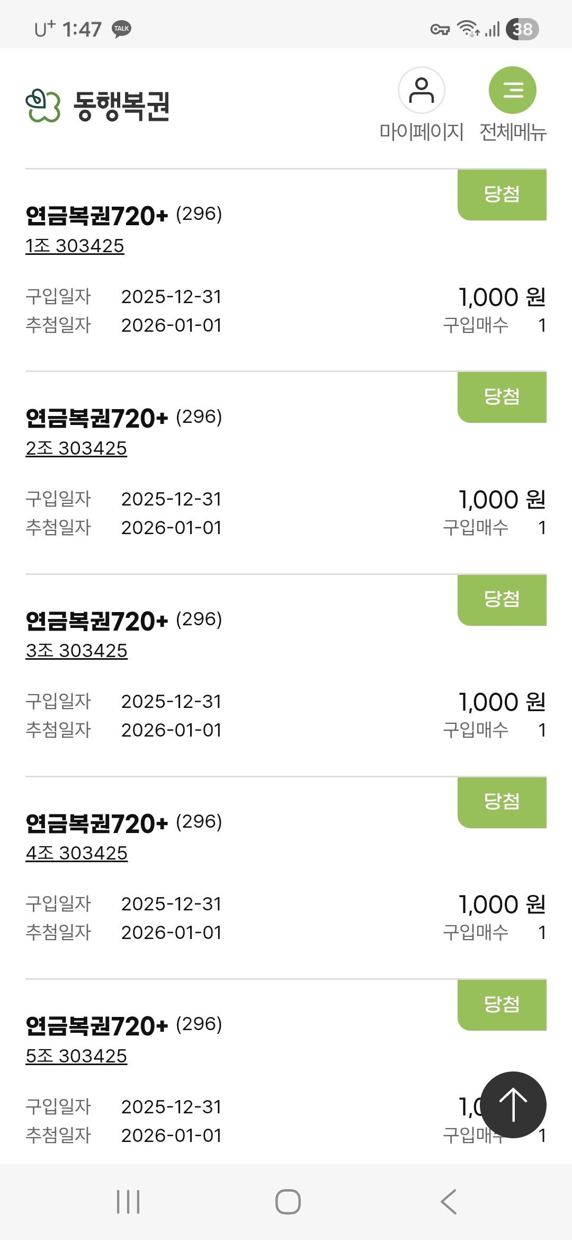572x1240 pixels.
Task: Tap 당첨 badge on 2조 ticket
Action: click(x=502, y=397)
